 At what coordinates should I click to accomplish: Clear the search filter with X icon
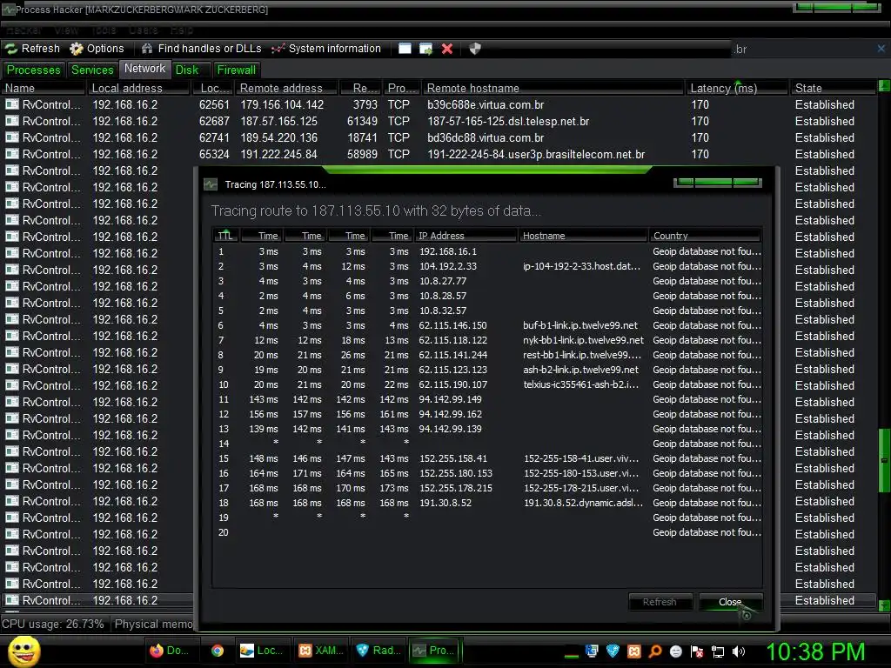point(881,49)
